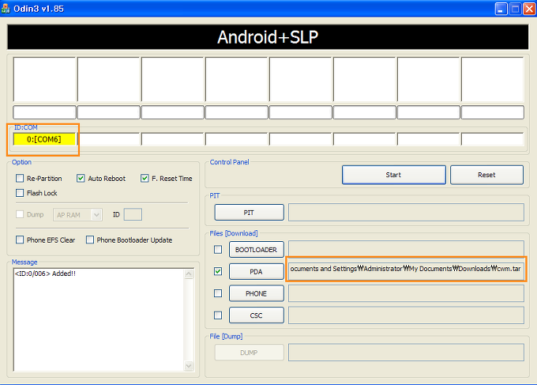Click the PIT file path field
The image size is (537, 385).
pyautogui.click(x=406, y=212)
